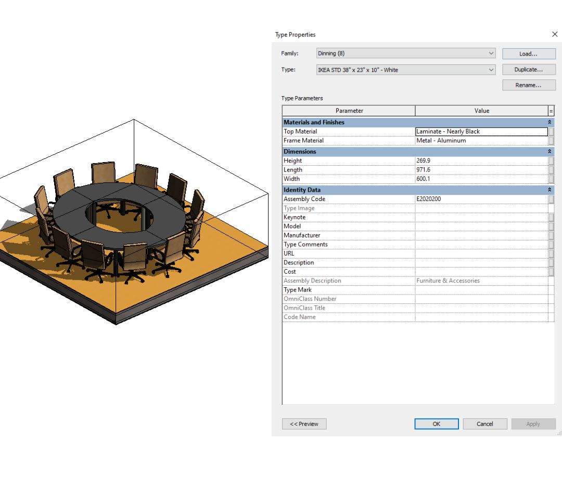The width and height of the screenshot is (562, 480).
Task: Click the Length value field 971.6
Action: tap(481, 170)
